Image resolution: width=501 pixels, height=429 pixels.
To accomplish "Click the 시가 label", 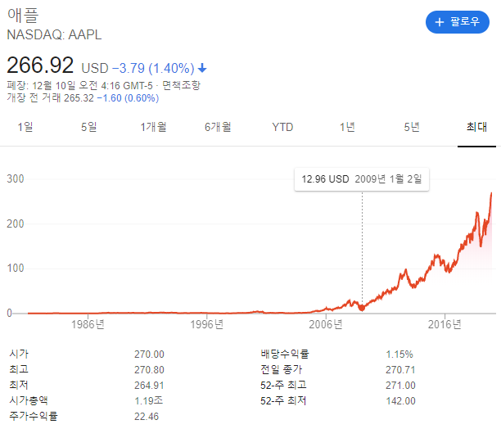I will tap(19, 354).
